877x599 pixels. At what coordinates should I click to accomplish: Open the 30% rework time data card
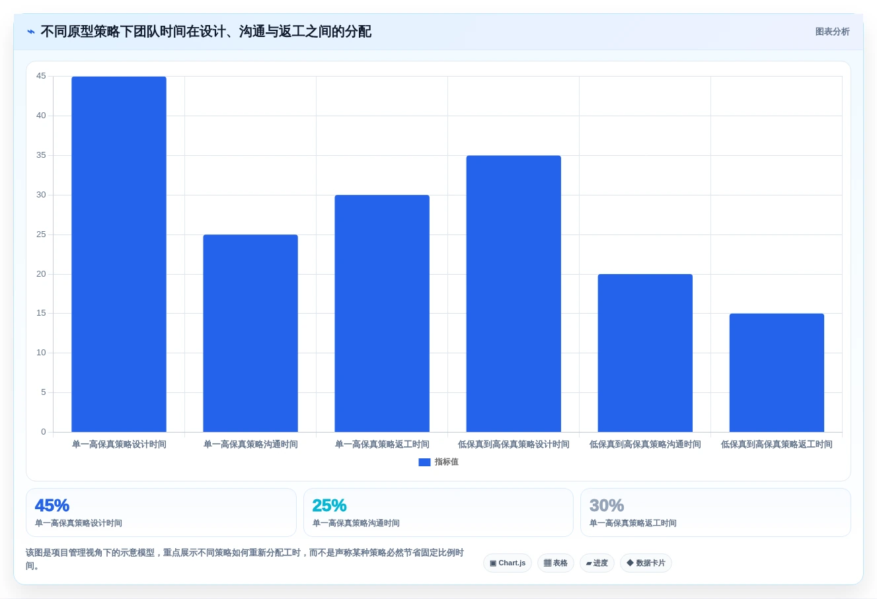716,512
